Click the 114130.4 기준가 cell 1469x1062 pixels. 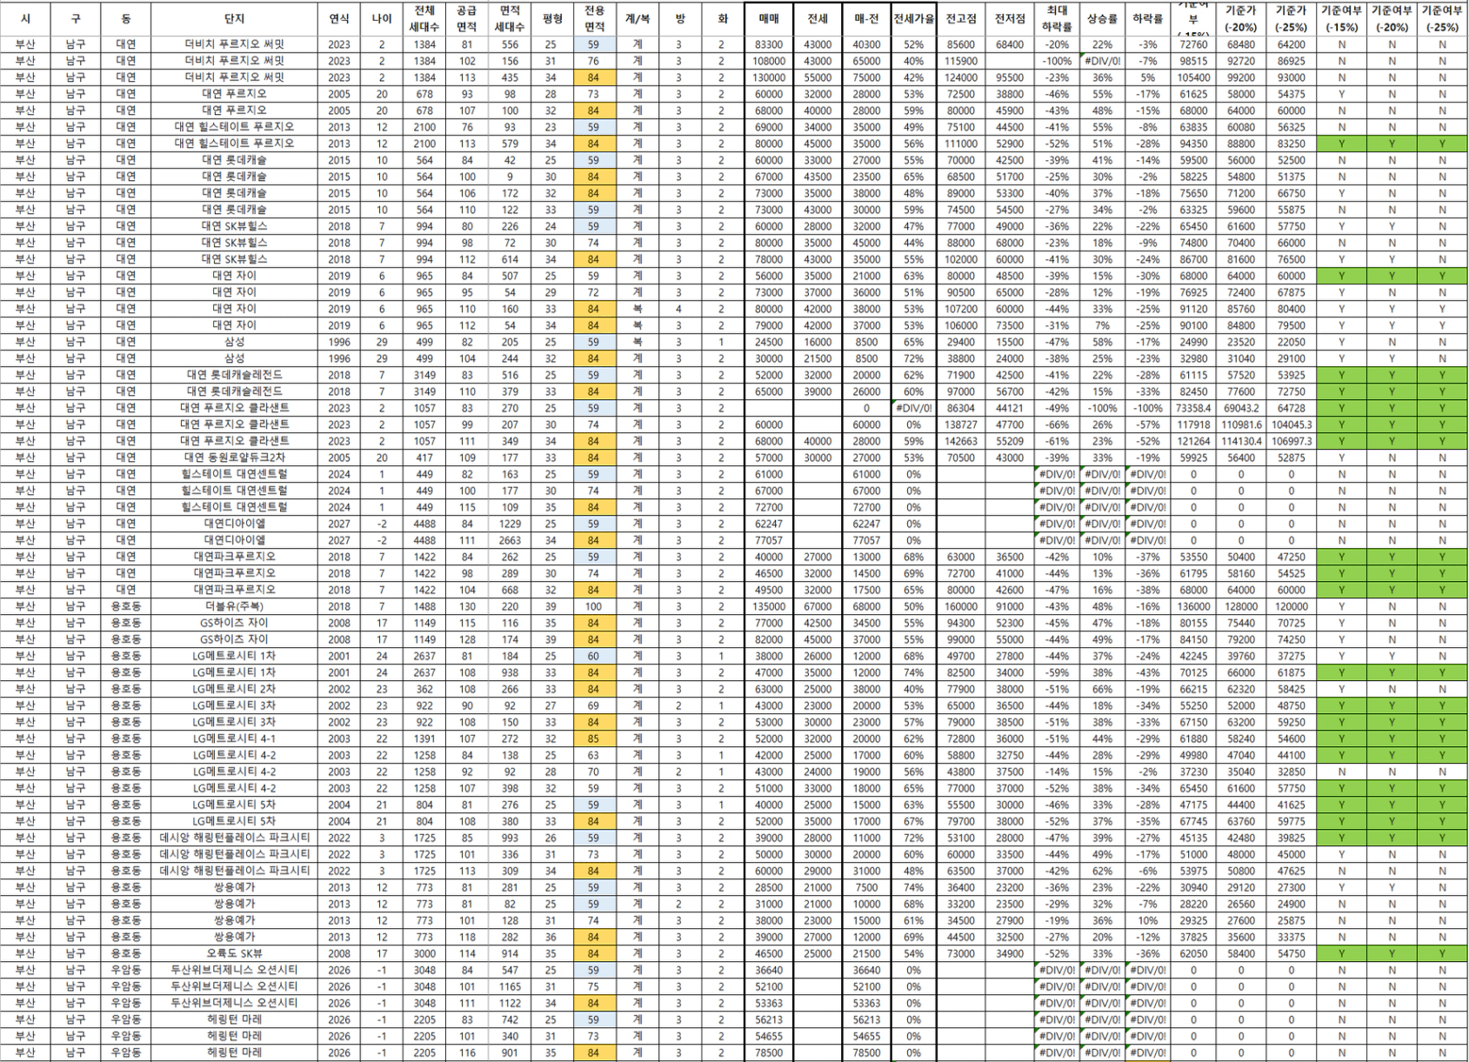click(x=1241, y=441)
